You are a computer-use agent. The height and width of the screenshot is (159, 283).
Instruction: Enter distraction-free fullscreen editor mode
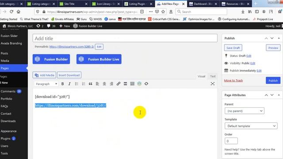click(212, 84)
